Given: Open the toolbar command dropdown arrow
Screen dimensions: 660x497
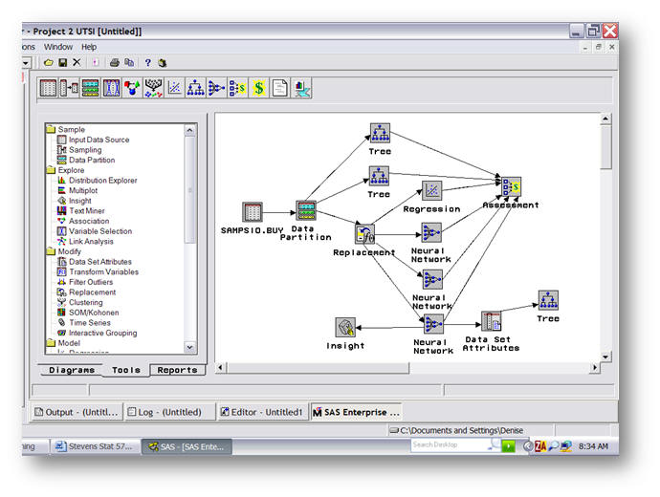Looking at the screenshot, I should 26,63.
